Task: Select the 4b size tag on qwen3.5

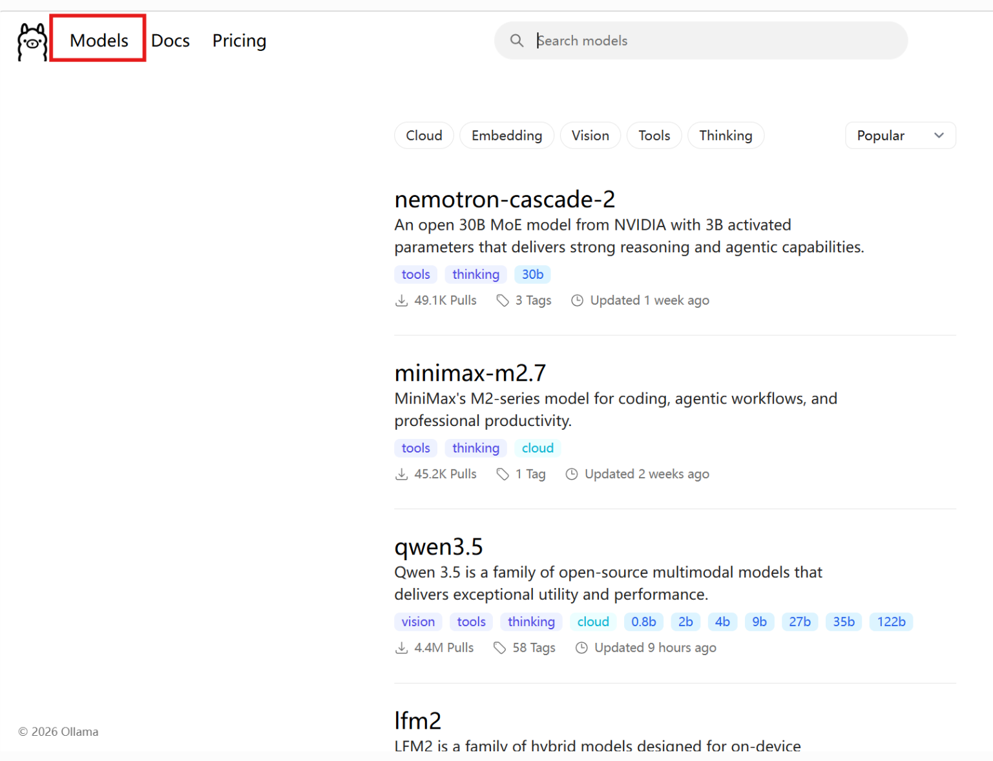Action: pos(722,622)
